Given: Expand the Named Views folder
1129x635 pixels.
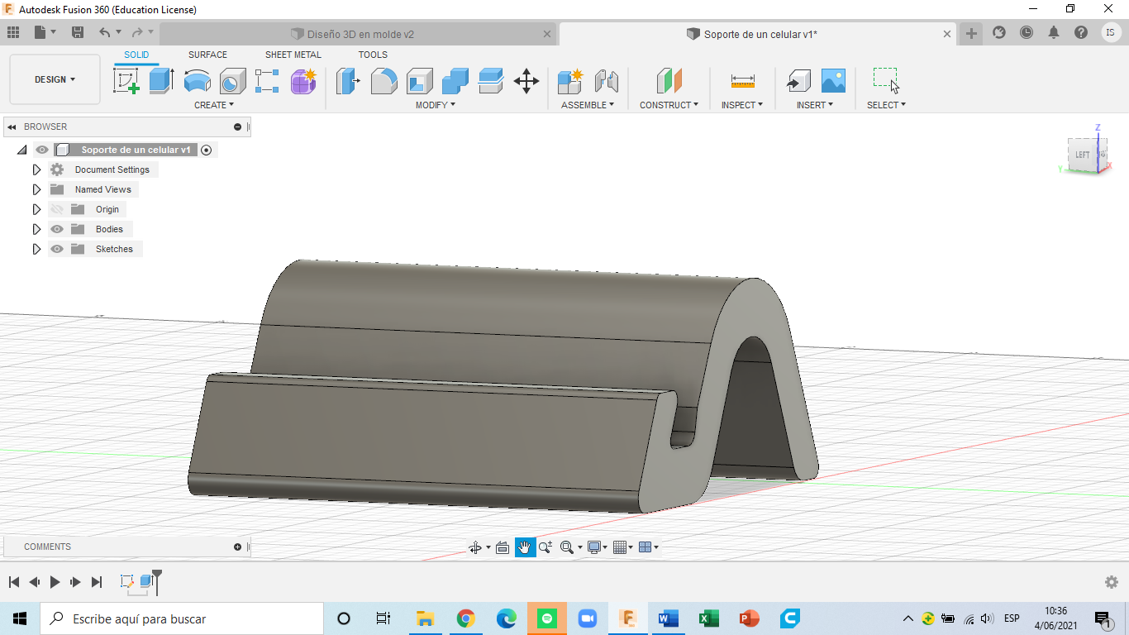Looking at the screenshot, I should tap(36, 189).
